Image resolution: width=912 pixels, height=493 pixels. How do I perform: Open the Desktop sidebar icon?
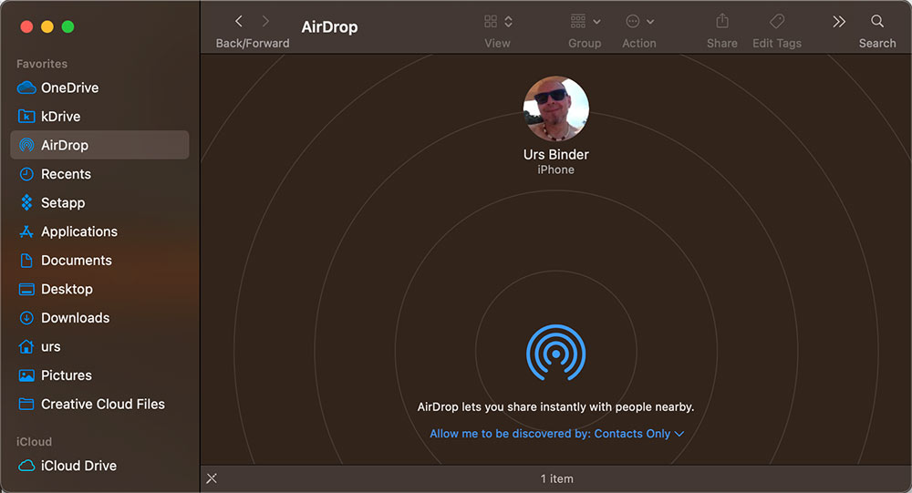point(26,289)
